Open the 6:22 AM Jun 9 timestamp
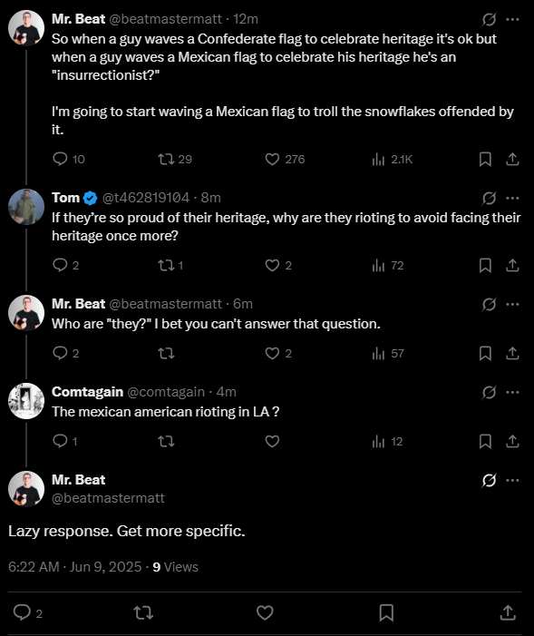 (74, 567)
